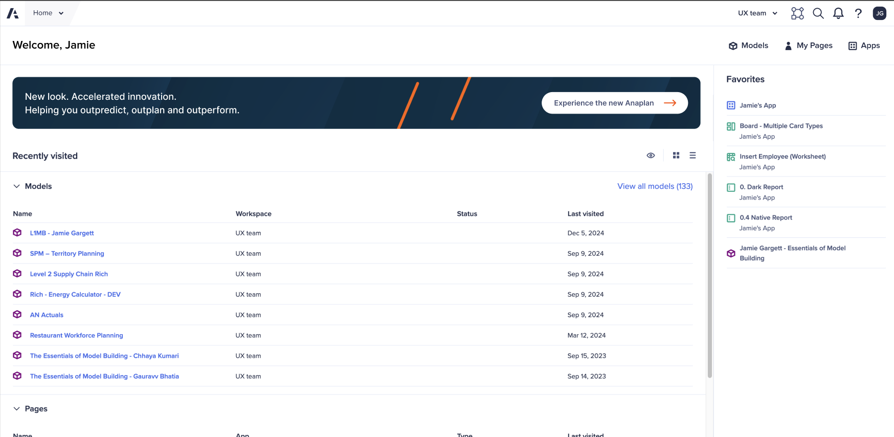Go to the Models tab
This screenshot has height=437, width=894.
749,46
